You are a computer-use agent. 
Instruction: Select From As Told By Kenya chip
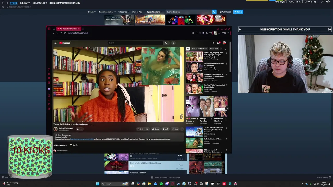[x=200, y=49]
